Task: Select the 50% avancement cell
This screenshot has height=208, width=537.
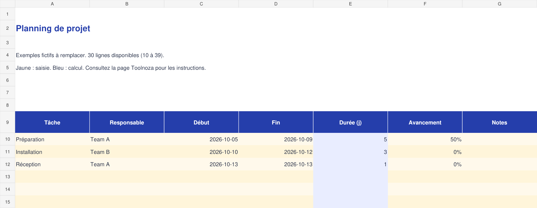Action: [425, 139]
